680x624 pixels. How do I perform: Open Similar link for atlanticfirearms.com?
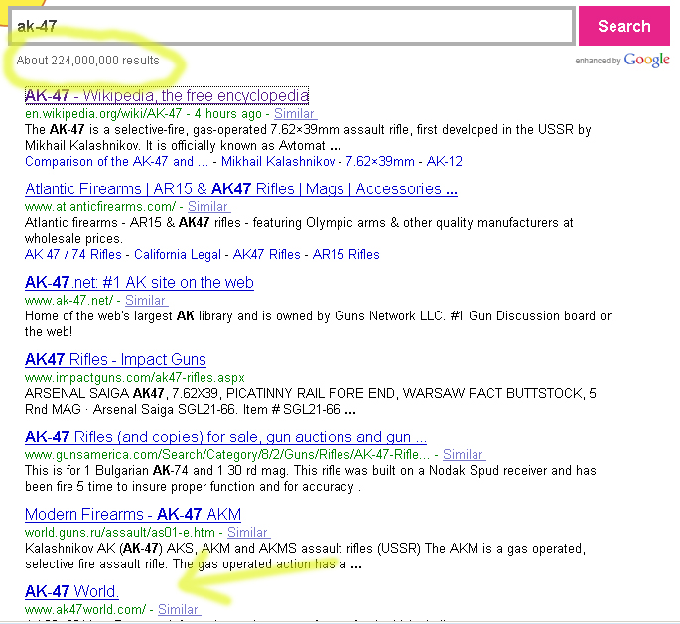coord(208,206)
